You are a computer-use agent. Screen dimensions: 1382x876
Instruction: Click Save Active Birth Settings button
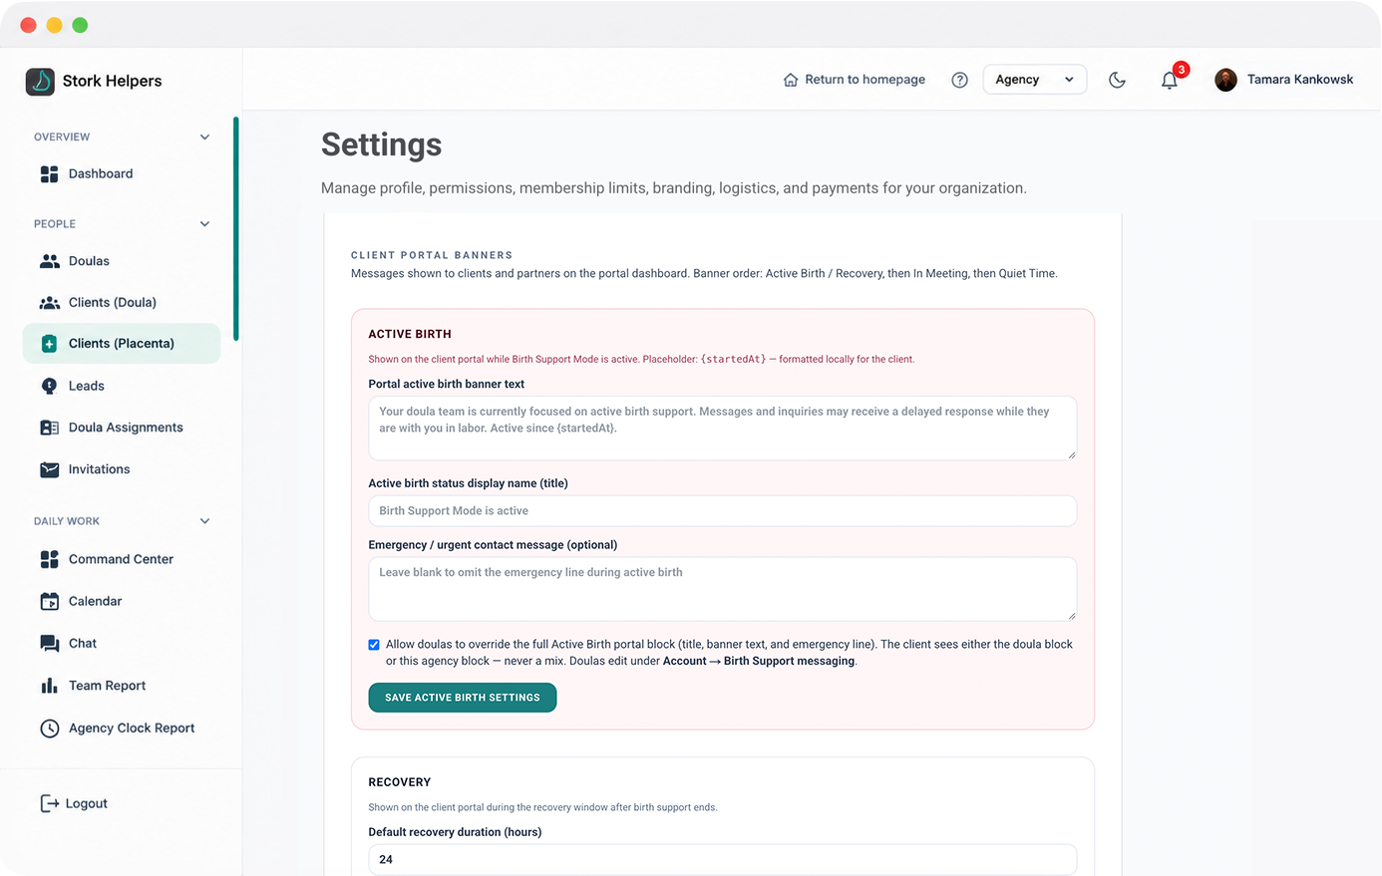[x=463, y=698]
